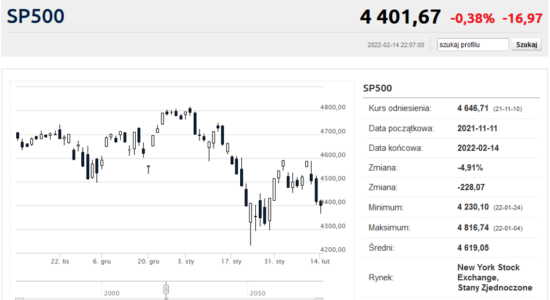Click the Kurs odniesienia label
The width and height of the screenshot is (550, 300).
pos(400,108)
